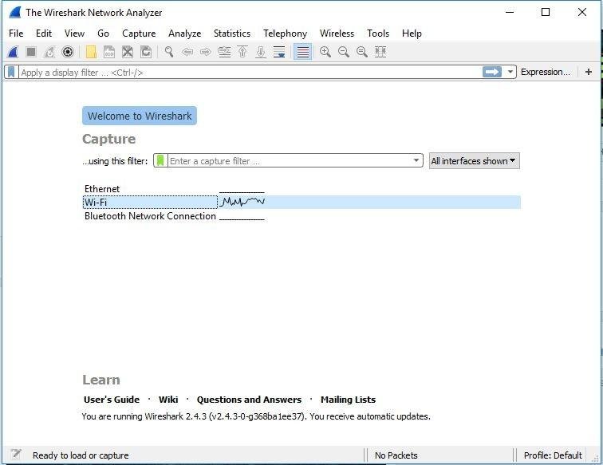Zoom in packet text icon
This screenshot has width=603, height=465.
point(325,52)
